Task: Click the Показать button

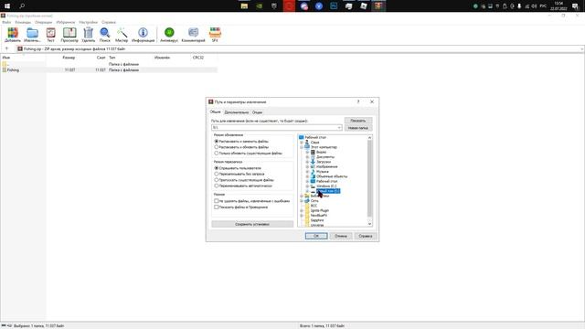Action: (x=358, y=121)
